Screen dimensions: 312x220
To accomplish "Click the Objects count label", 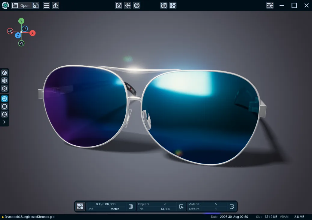I will (143, 204).
